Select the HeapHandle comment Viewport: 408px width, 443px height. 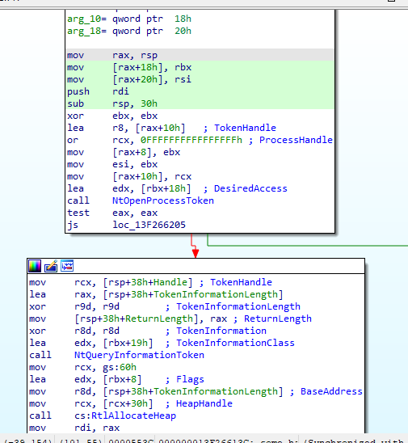tap(204, 403)
